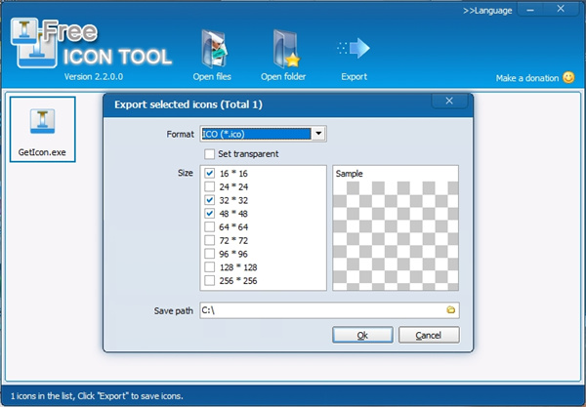Uncheck the 16 * 16 size option
The image size is (586, 407).
pos(209,172)
